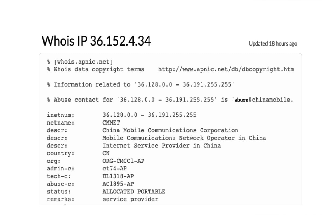Click the Whois data copyright terms text
Screen dimensions: 322x215
click(99, 69)
